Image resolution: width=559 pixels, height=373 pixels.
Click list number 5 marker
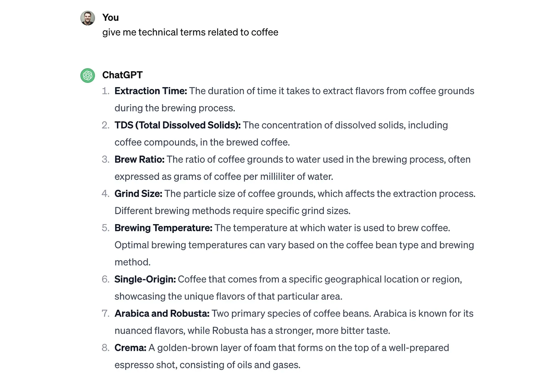[x=106, y=228]
